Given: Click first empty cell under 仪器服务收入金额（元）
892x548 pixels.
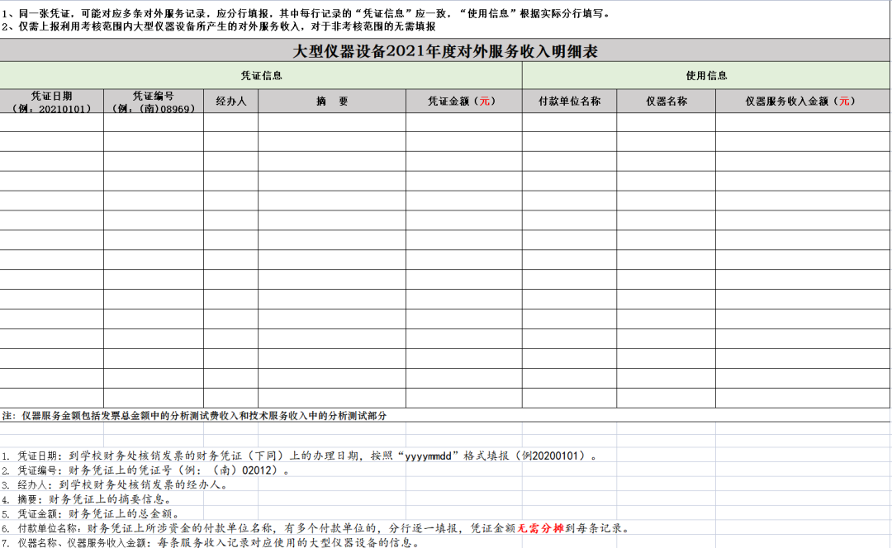Looking at the screenshot, I should pos(803,122).
